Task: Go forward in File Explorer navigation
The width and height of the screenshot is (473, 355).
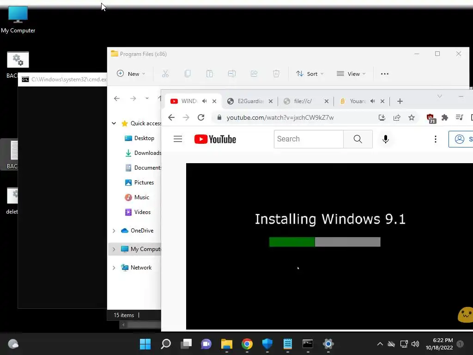Action: pyautogui.click(x=133, y=98)
